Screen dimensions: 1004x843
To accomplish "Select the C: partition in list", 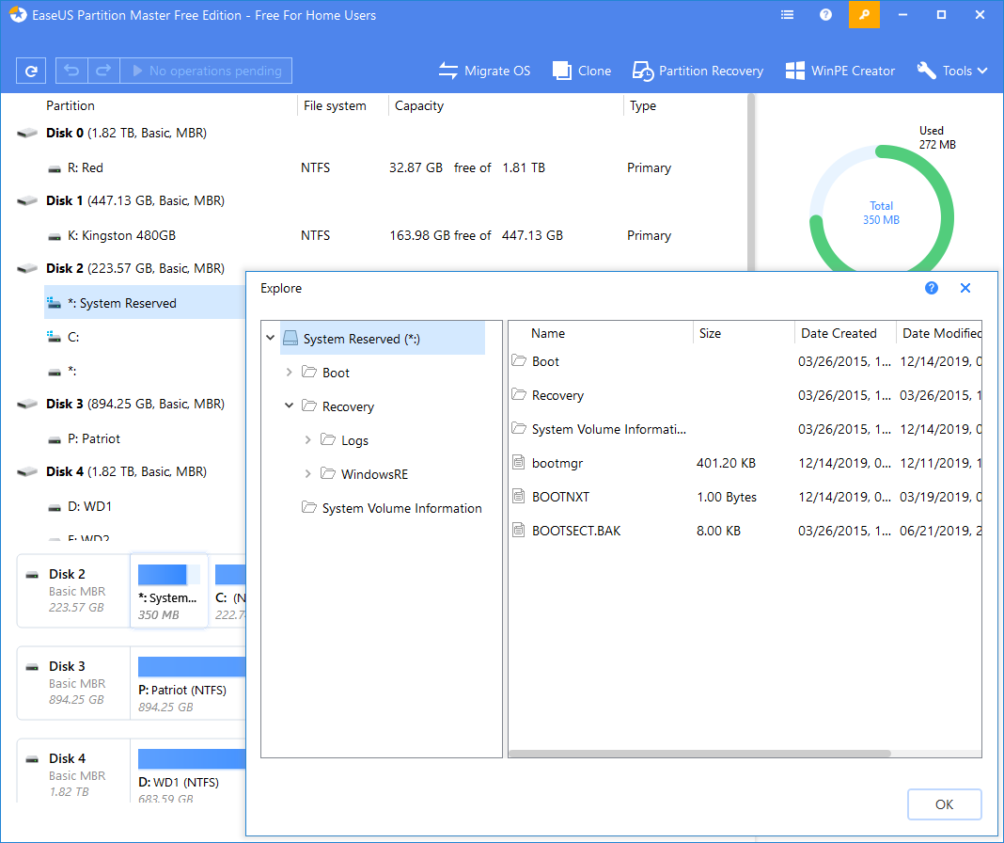I will pyautogui.click(x=145, y=337).
